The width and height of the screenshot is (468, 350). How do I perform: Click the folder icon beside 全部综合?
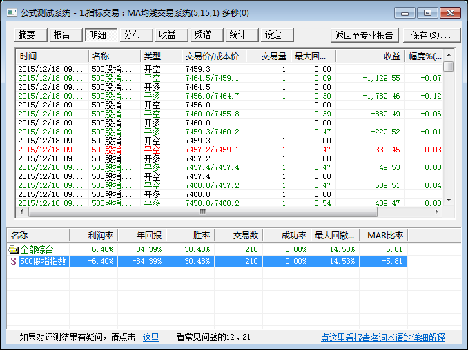[x=13, y=249]
